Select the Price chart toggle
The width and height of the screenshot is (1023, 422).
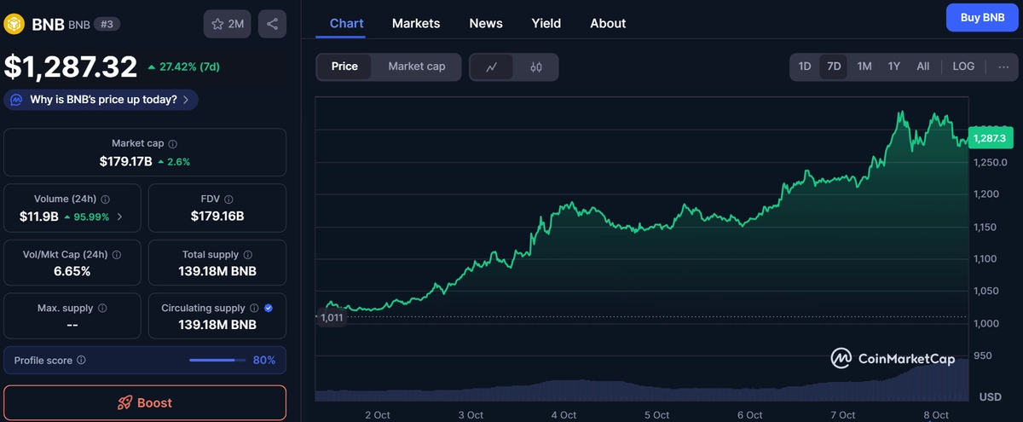point(344,66)
